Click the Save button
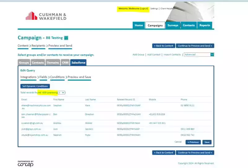The height and width of the screenshot is (168, 248). point(207,142)
